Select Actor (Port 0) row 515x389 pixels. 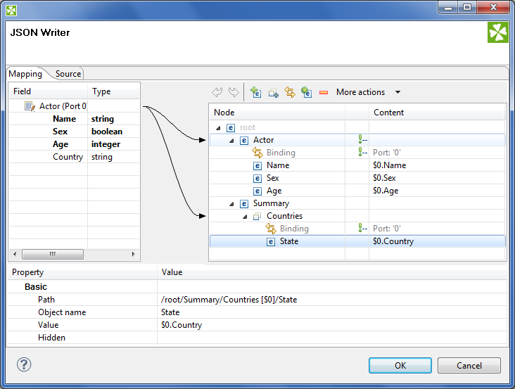[x=63, y=106]
